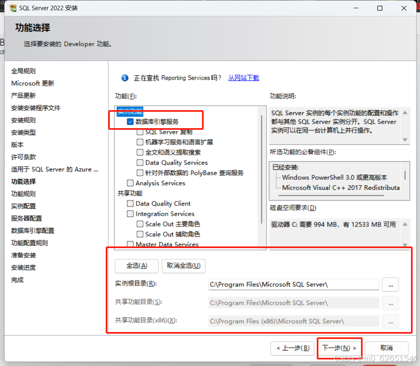Screen dimensions: 420x366
Task: Select 产品更新 step in sidebar
Action: tap(23, 95)
